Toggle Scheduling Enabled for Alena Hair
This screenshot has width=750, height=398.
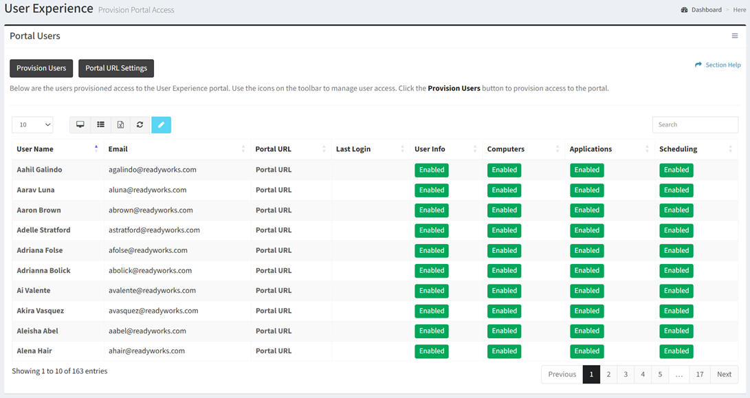pos(676,351)
